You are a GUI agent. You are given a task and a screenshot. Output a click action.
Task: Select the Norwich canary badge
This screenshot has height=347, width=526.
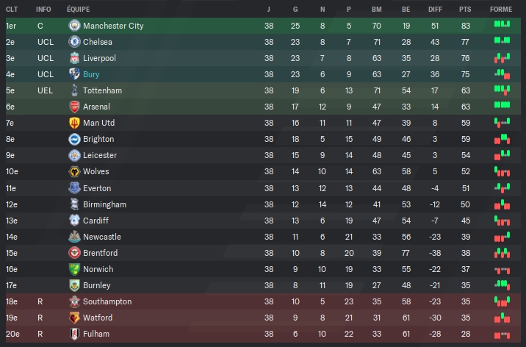pos(74,269)
